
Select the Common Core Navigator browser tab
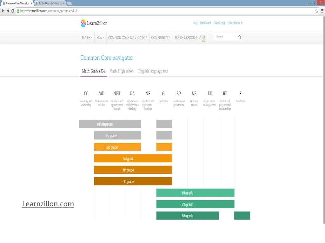17,3
